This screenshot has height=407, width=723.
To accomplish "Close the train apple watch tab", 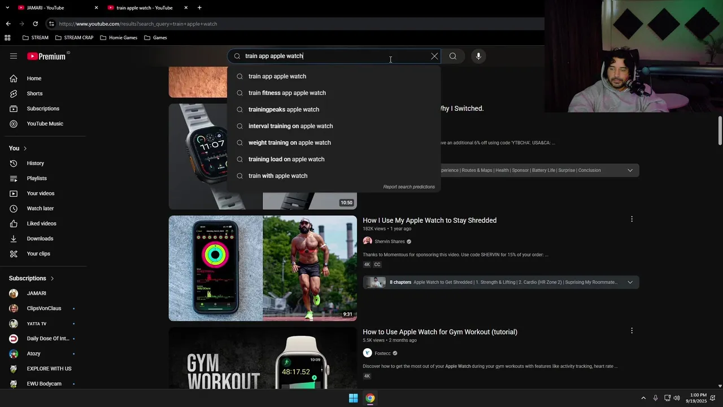I will [x=186, y=8].
